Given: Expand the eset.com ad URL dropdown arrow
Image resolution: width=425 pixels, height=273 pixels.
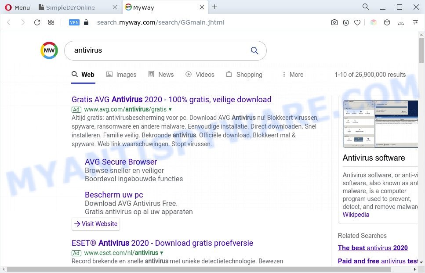Looking at the screenshot, I should click(x=162, y=253).
